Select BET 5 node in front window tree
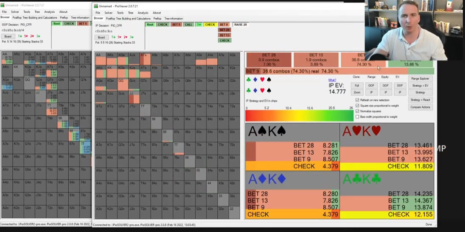 [x=176, y=25]
